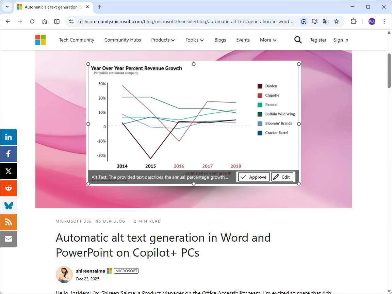This screenshot has width=392, height=294.
Task: Click the article title heading
Action: 163,245
